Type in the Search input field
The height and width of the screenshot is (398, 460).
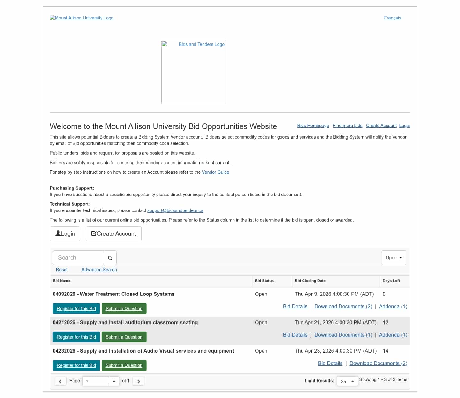(x=79, y=258)
